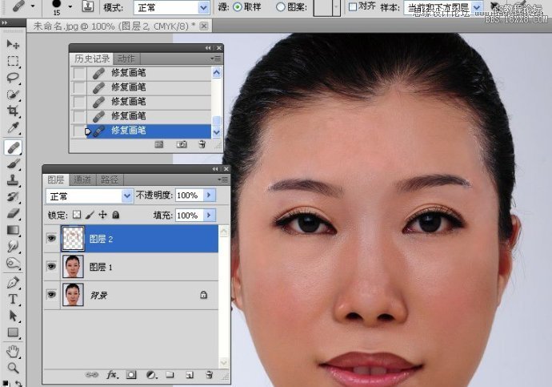
Task: Open the 模式 dropdown in options bar
Action: pos(203,7)
